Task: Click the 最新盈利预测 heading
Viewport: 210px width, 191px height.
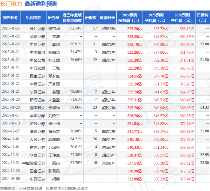Action: pos(41,4)
